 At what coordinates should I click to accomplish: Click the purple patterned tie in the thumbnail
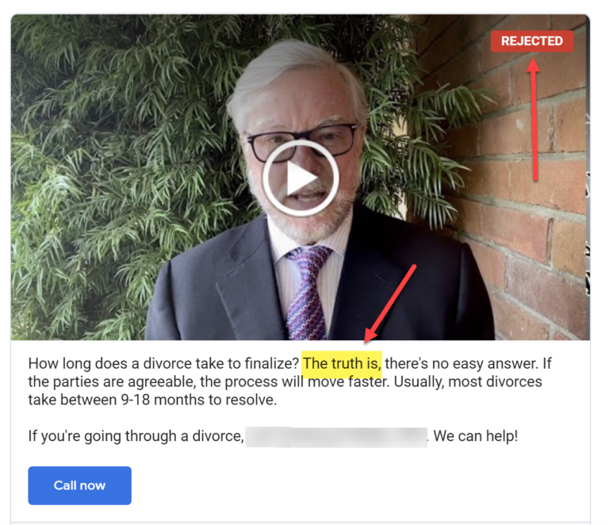307,291
